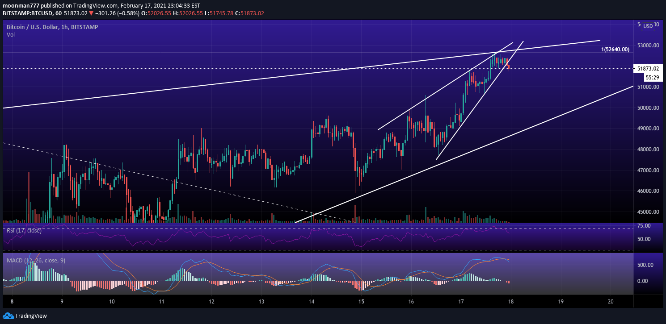Screen dimensions: 666x324
Task: Click date 16 on the time axis
Action: click(x=411, y=301)
